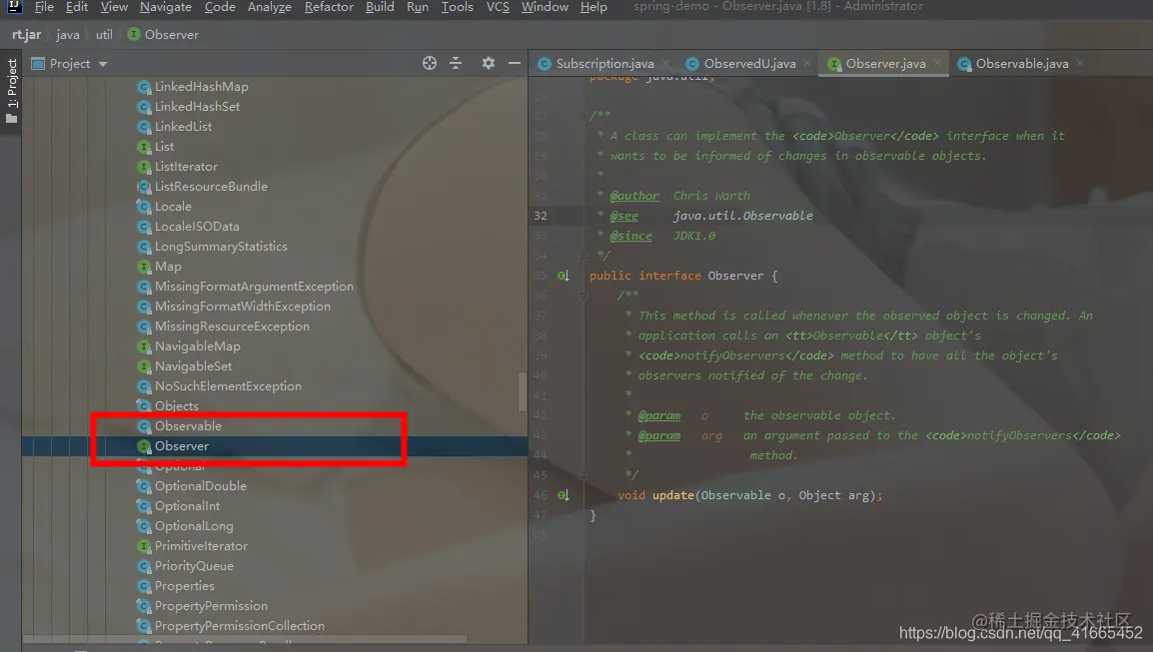Select OptionalDouble in tree
This screenshot has height=652, width=1153.
200,486
